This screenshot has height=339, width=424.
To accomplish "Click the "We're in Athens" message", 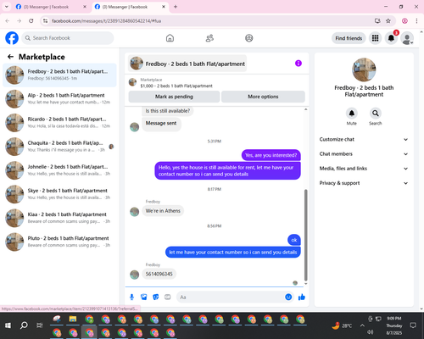I will pyautogui.click(x=163, y=211).
